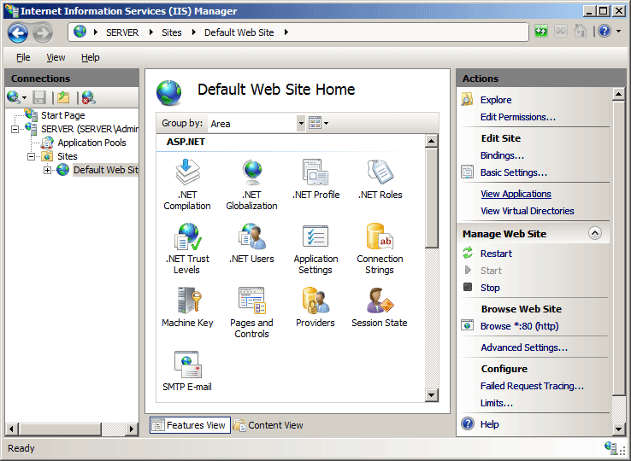
Task: Click the Delete connection icon in Connections toolbar
Action: pos(88,97)
